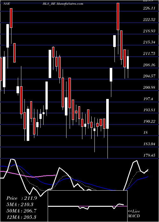Select the 193.81 price axis label
159x222 pixels.
tap(149, 110)
